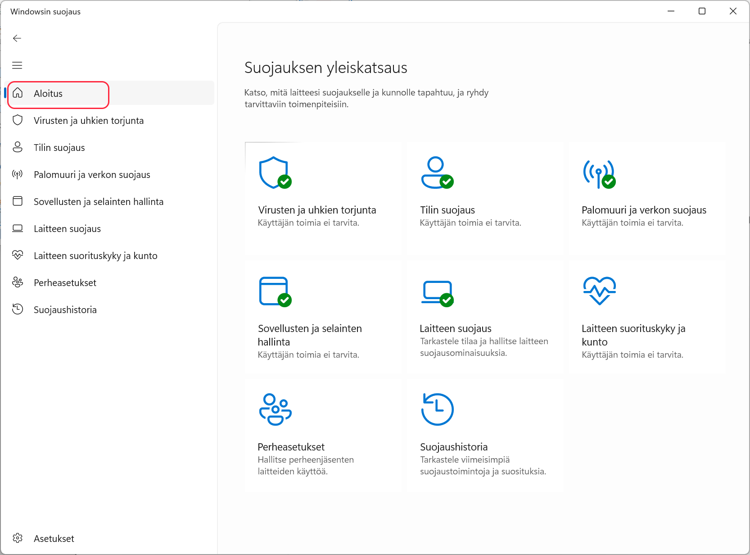This screenshot has width=750, height=555.
Task: Open the Perheasetukset tile in overview
Action: pyautogui.click(x=291, y=447)
